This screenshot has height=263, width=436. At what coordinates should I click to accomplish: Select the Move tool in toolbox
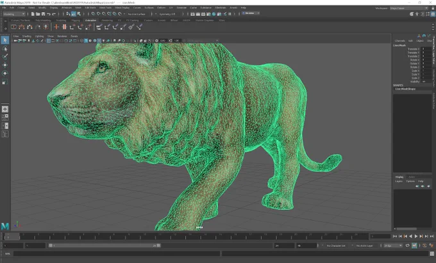point(4,65)
